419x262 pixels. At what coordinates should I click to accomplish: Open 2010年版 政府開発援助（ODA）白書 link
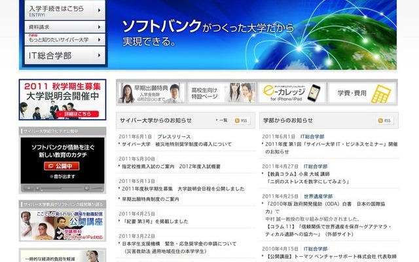pos(325,208)
